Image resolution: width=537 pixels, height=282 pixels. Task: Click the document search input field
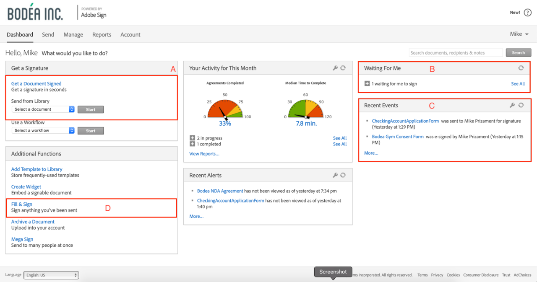tap(456, 53)
